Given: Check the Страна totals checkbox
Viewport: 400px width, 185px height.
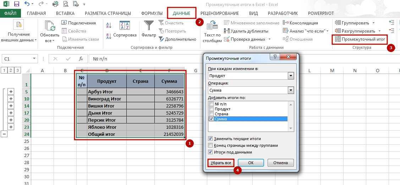Looking at the screenshot, I should (x=211, y=114).
